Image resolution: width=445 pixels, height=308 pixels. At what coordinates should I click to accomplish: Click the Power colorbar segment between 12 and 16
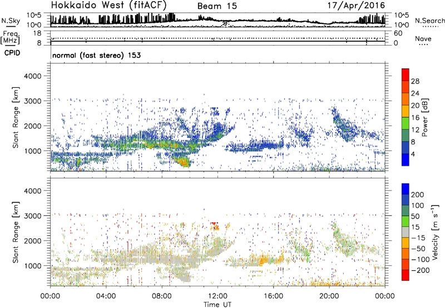[x=406, y=123]
